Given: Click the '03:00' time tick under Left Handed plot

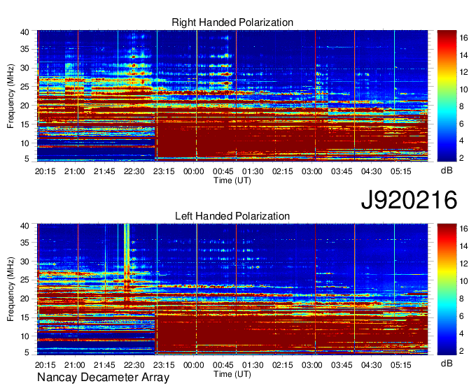Looking at the screenshot, I should 312,365.
